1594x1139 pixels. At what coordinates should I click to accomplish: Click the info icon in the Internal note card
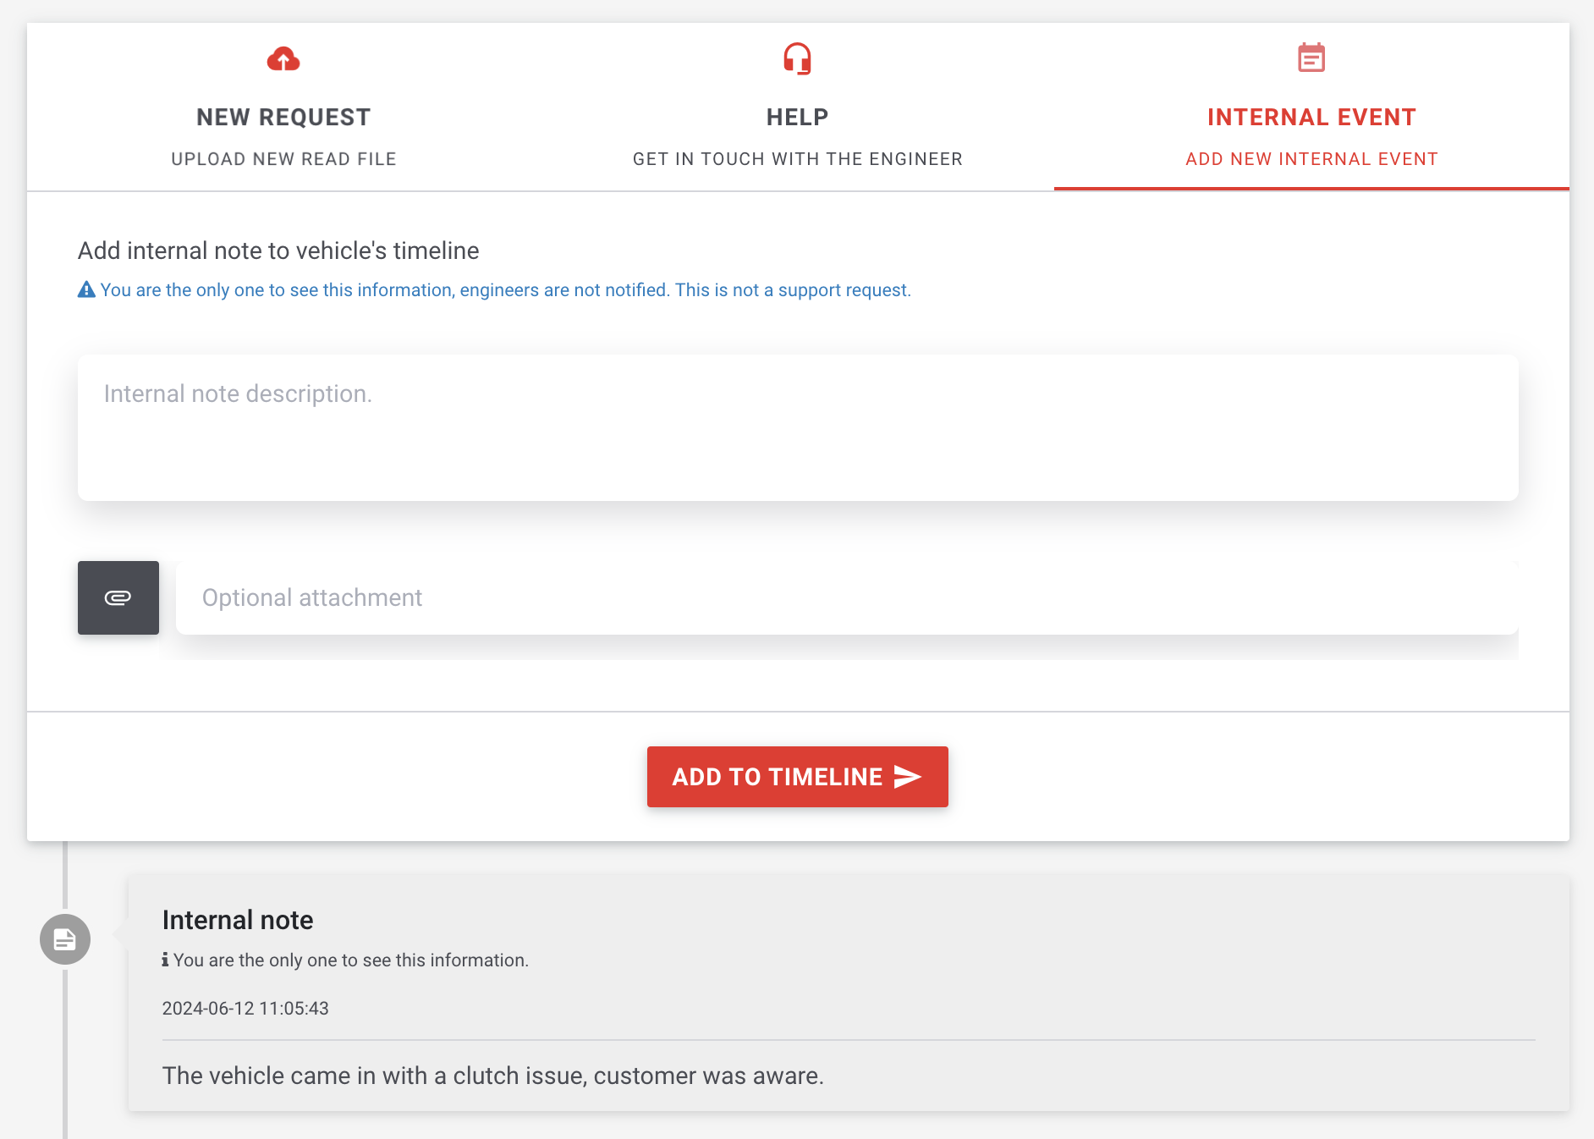165,960
